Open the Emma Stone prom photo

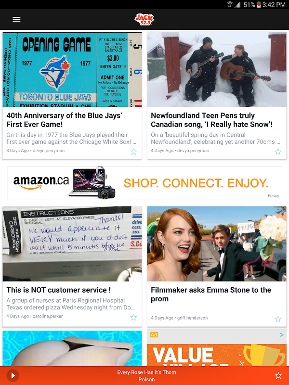click(217, 244)
